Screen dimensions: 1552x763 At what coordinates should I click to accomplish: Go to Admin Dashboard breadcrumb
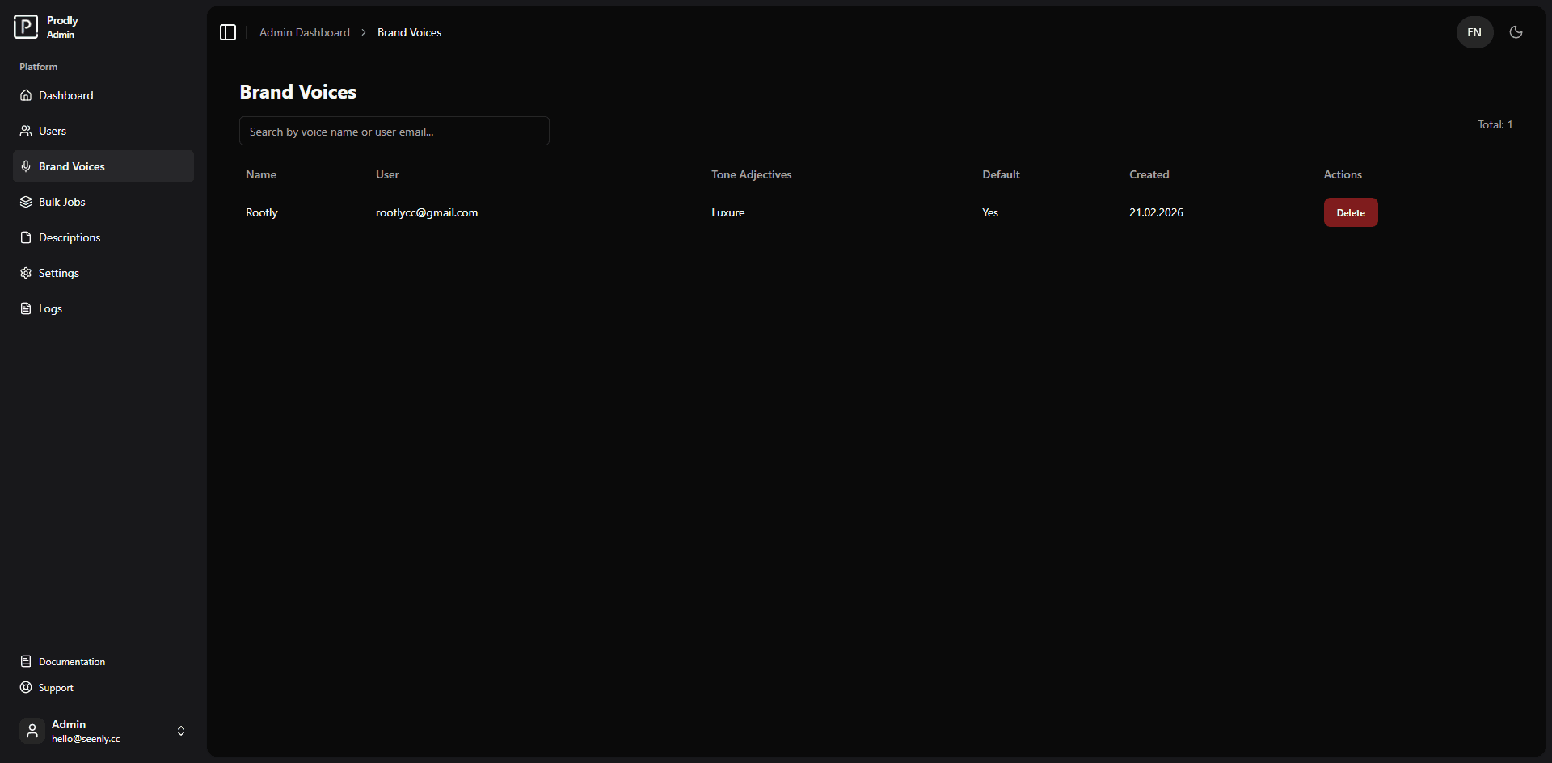click(305, 32)
